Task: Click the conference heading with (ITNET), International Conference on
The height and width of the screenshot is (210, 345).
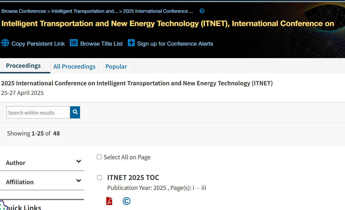Action: coord(168,24)
